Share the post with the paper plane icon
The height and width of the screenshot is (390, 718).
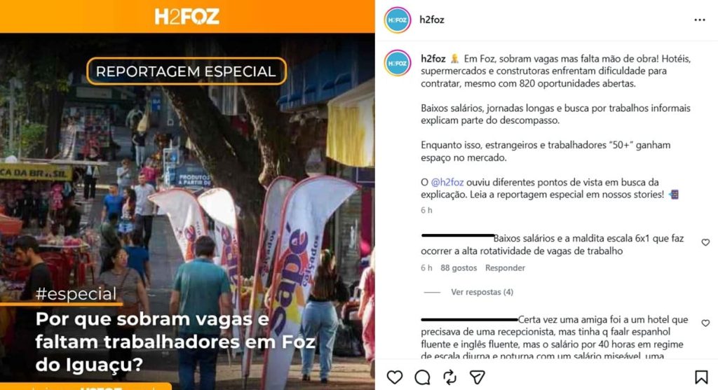pos(477,377)
